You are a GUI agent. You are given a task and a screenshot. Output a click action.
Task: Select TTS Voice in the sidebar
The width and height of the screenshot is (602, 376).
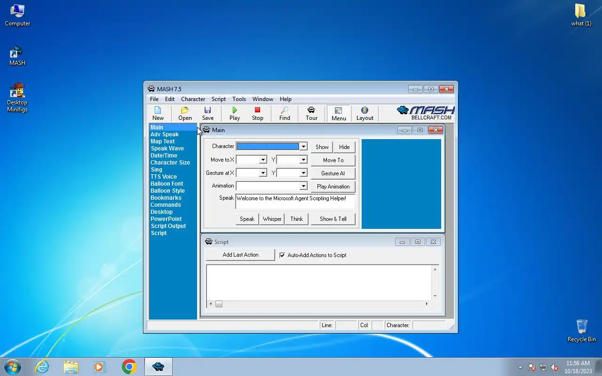coord(164,177)
